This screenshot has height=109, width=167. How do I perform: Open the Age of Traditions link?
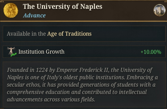point(69,34)
